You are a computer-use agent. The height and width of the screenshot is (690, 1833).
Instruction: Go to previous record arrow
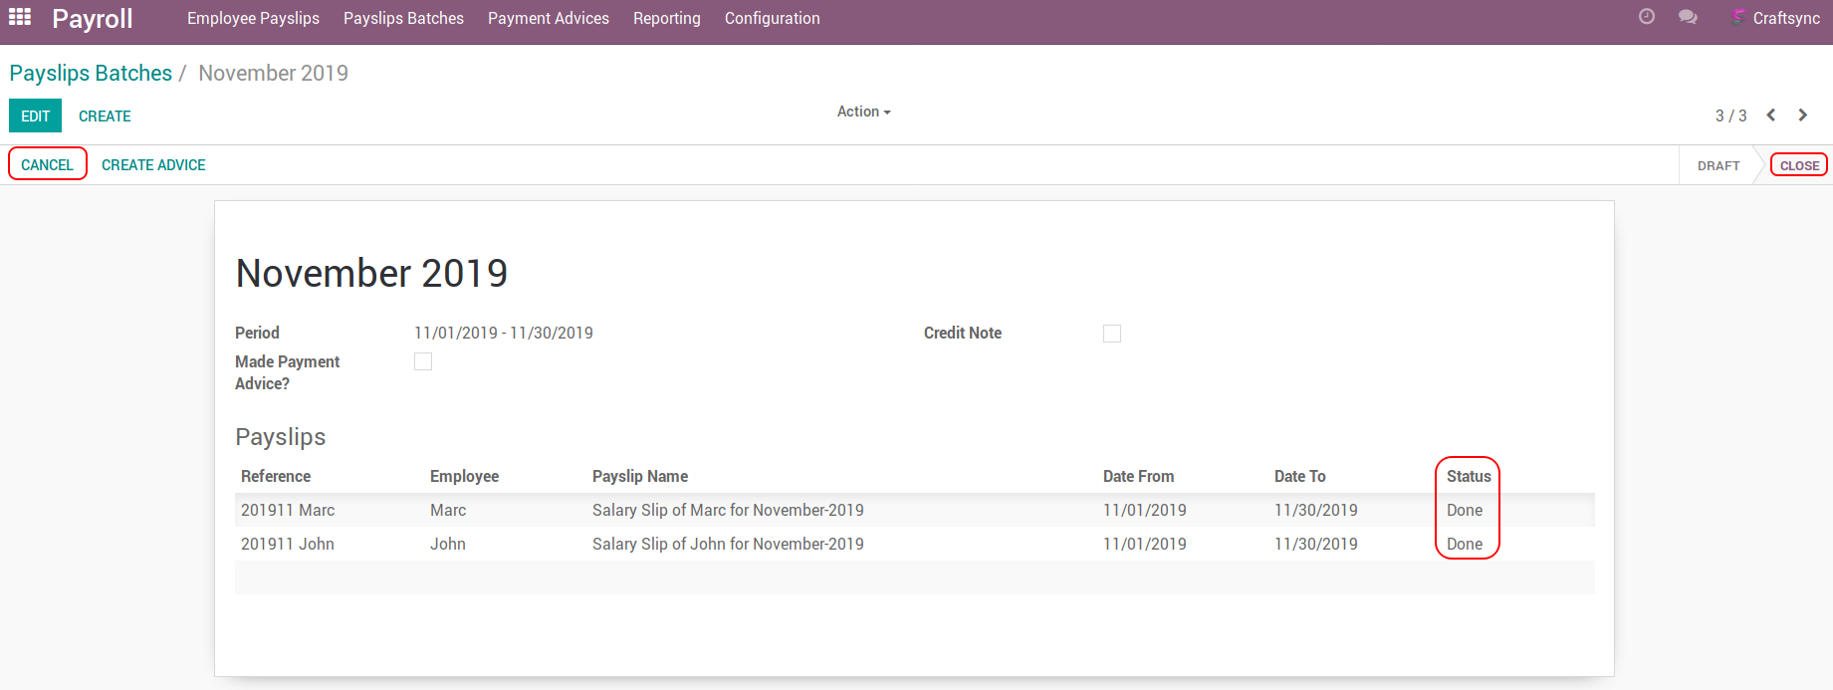[x=1771, y=115]
